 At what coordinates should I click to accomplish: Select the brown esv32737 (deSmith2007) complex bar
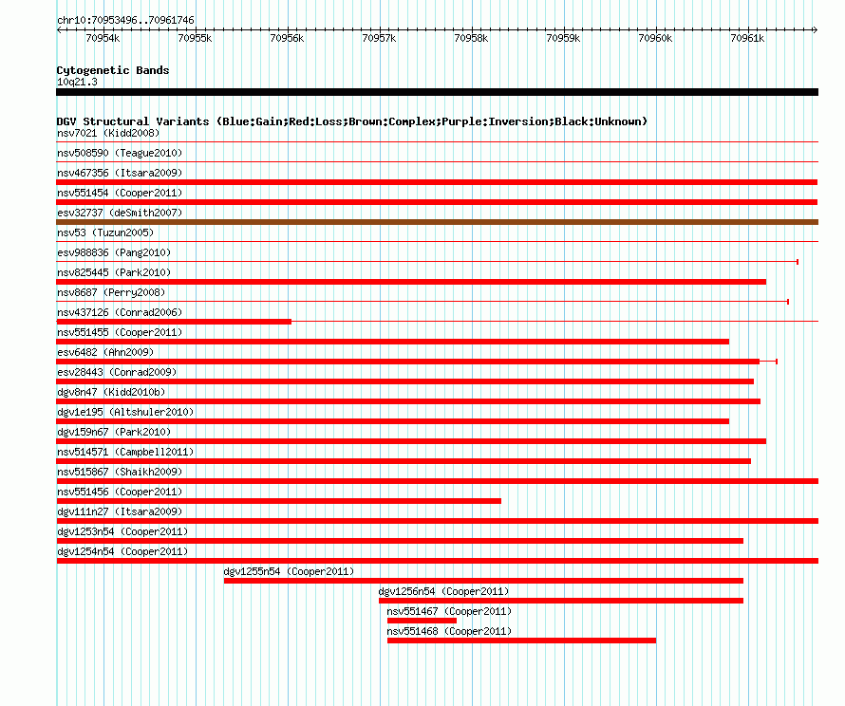pos(437,222)
